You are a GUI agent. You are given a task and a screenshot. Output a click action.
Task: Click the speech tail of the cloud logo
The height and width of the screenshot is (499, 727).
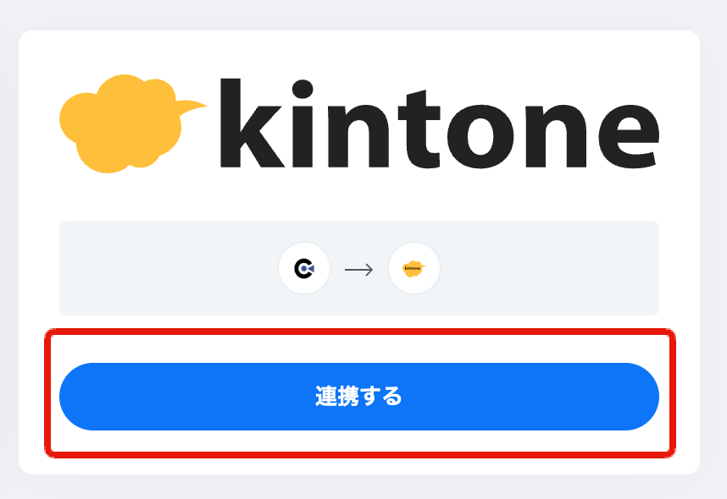[x=191, y=107]
